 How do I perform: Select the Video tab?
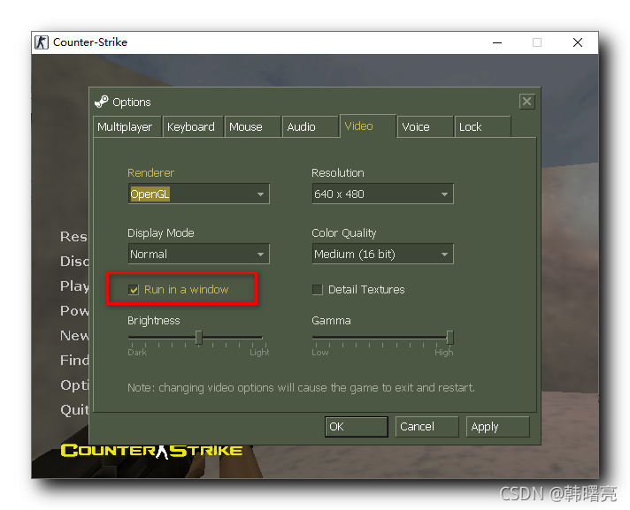tap(367, 126)
